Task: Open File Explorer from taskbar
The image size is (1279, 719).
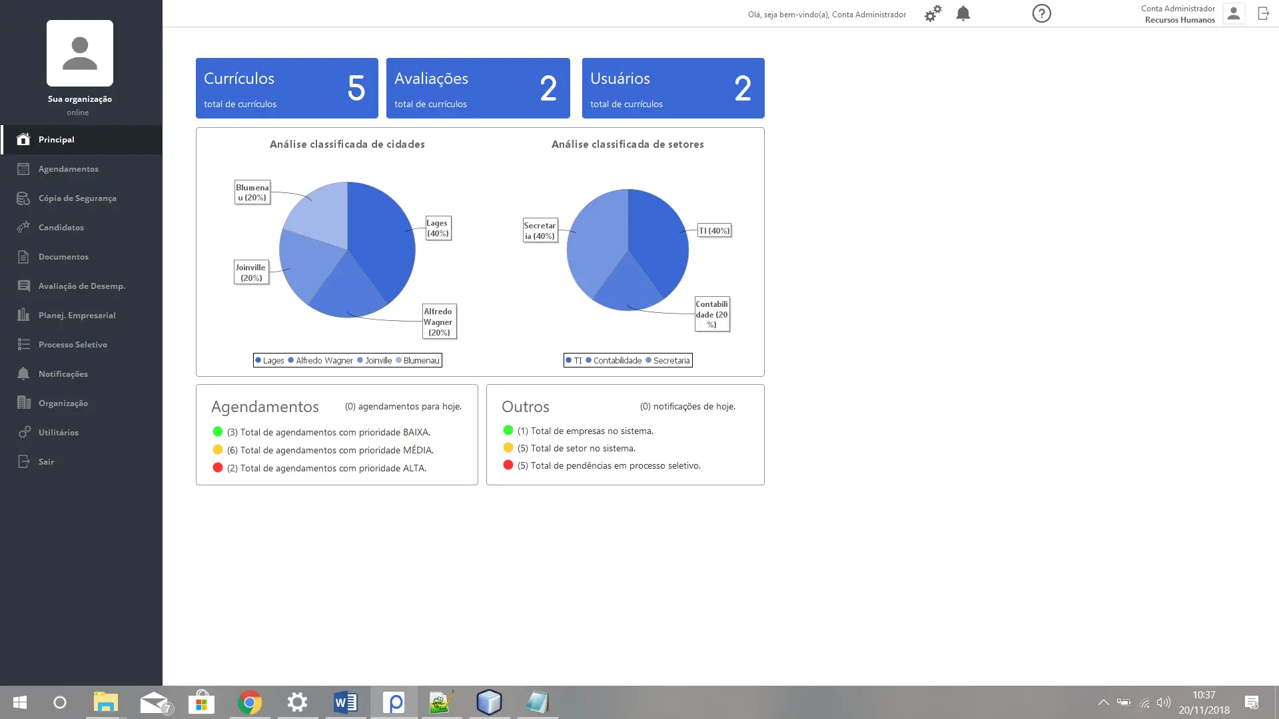Action: click(105, 702)
